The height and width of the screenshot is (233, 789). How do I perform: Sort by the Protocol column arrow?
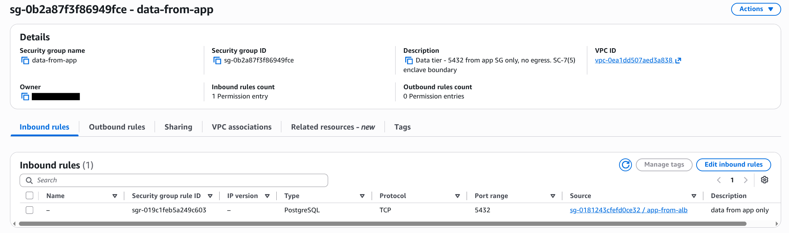[457, 196]
